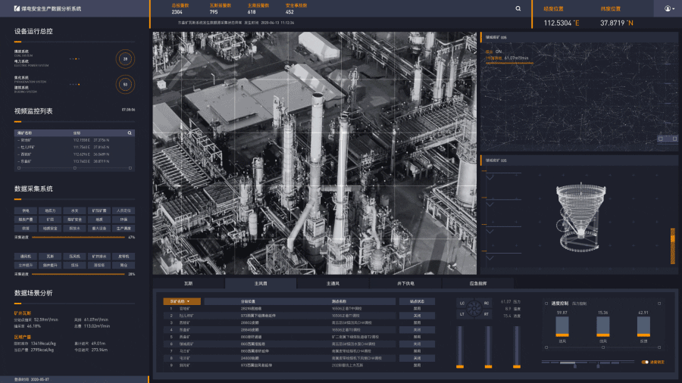Click the app logo beside 煤电安全生产数据分析系统
This screenshot has height=383, width=682.
click(17, 8)
